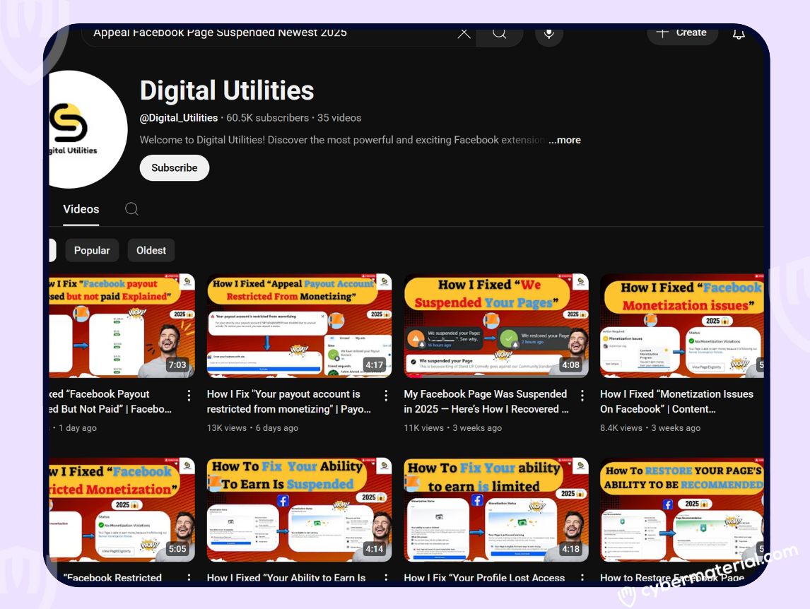
Task: Open the three-dot menu for "Your Profile Lost Access" video
Action: click(x=582, y=577)
